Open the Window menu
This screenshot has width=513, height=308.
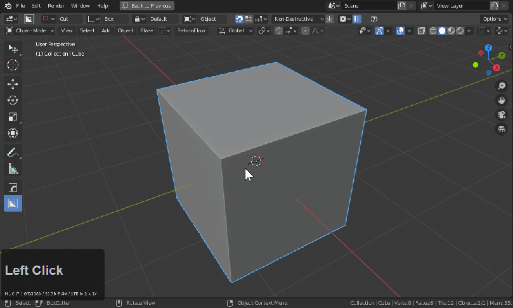click(80, 5)
